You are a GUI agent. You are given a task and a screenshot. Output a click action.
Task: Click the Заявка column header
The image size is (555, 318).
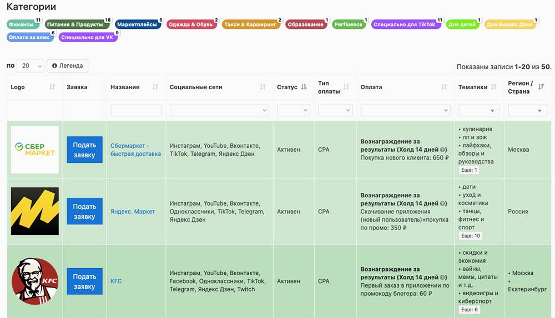tap(77, 87)
